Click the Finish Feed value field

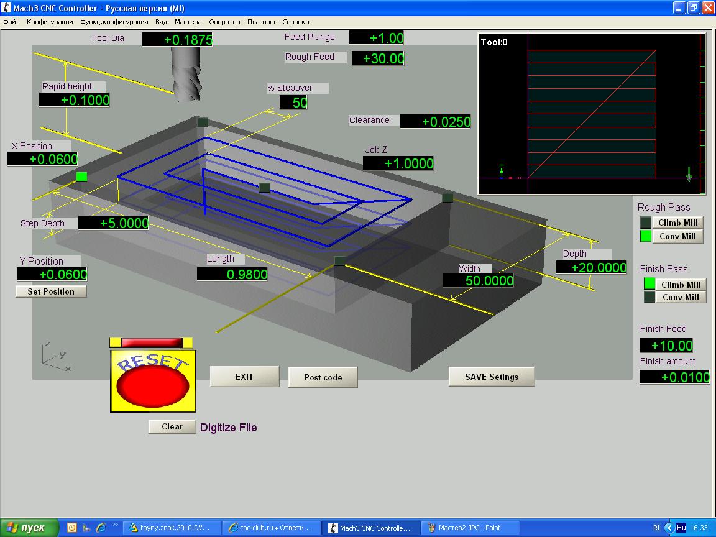666,345
